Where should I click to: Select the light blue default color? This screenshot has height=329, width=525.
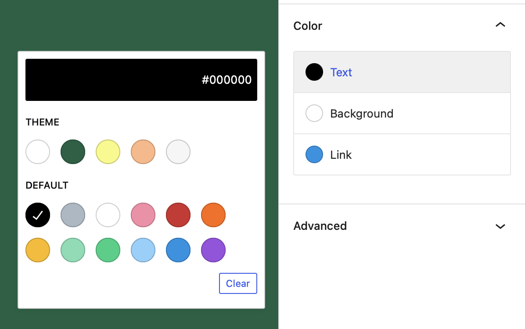(x=143, y=250)
